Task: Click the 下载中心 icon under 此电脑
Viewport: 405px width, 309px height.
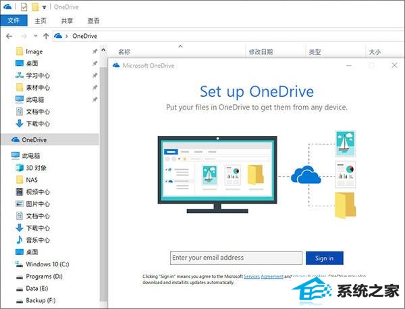Action: point(20,228)
